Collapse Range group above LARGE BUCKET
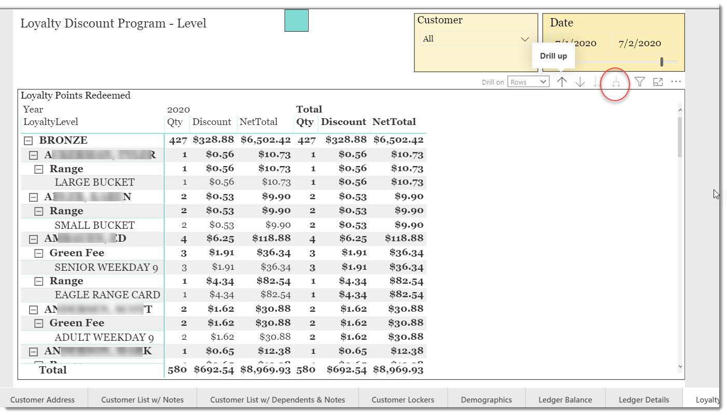This screenshot has height=415, width=727. pyautogui.click(x=39, y=169)
